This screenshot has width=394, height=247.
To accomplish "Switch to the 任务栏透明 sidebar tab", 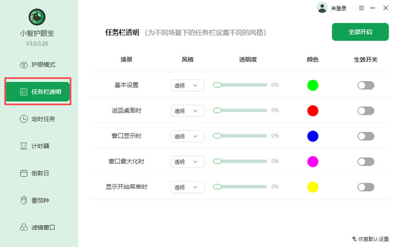I will tap(38, 92).
